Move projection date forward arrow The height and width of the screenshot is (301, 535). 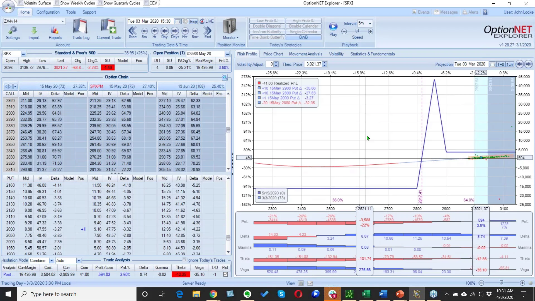click(528, 64)
